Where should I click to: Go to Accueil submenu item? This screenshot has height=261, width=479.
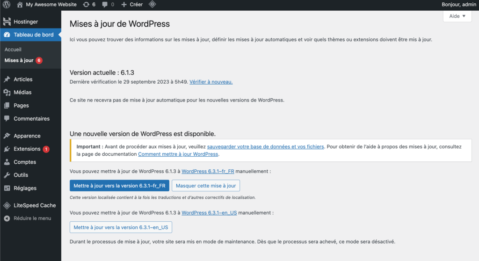pyautogui.click(x=13, y=49)
